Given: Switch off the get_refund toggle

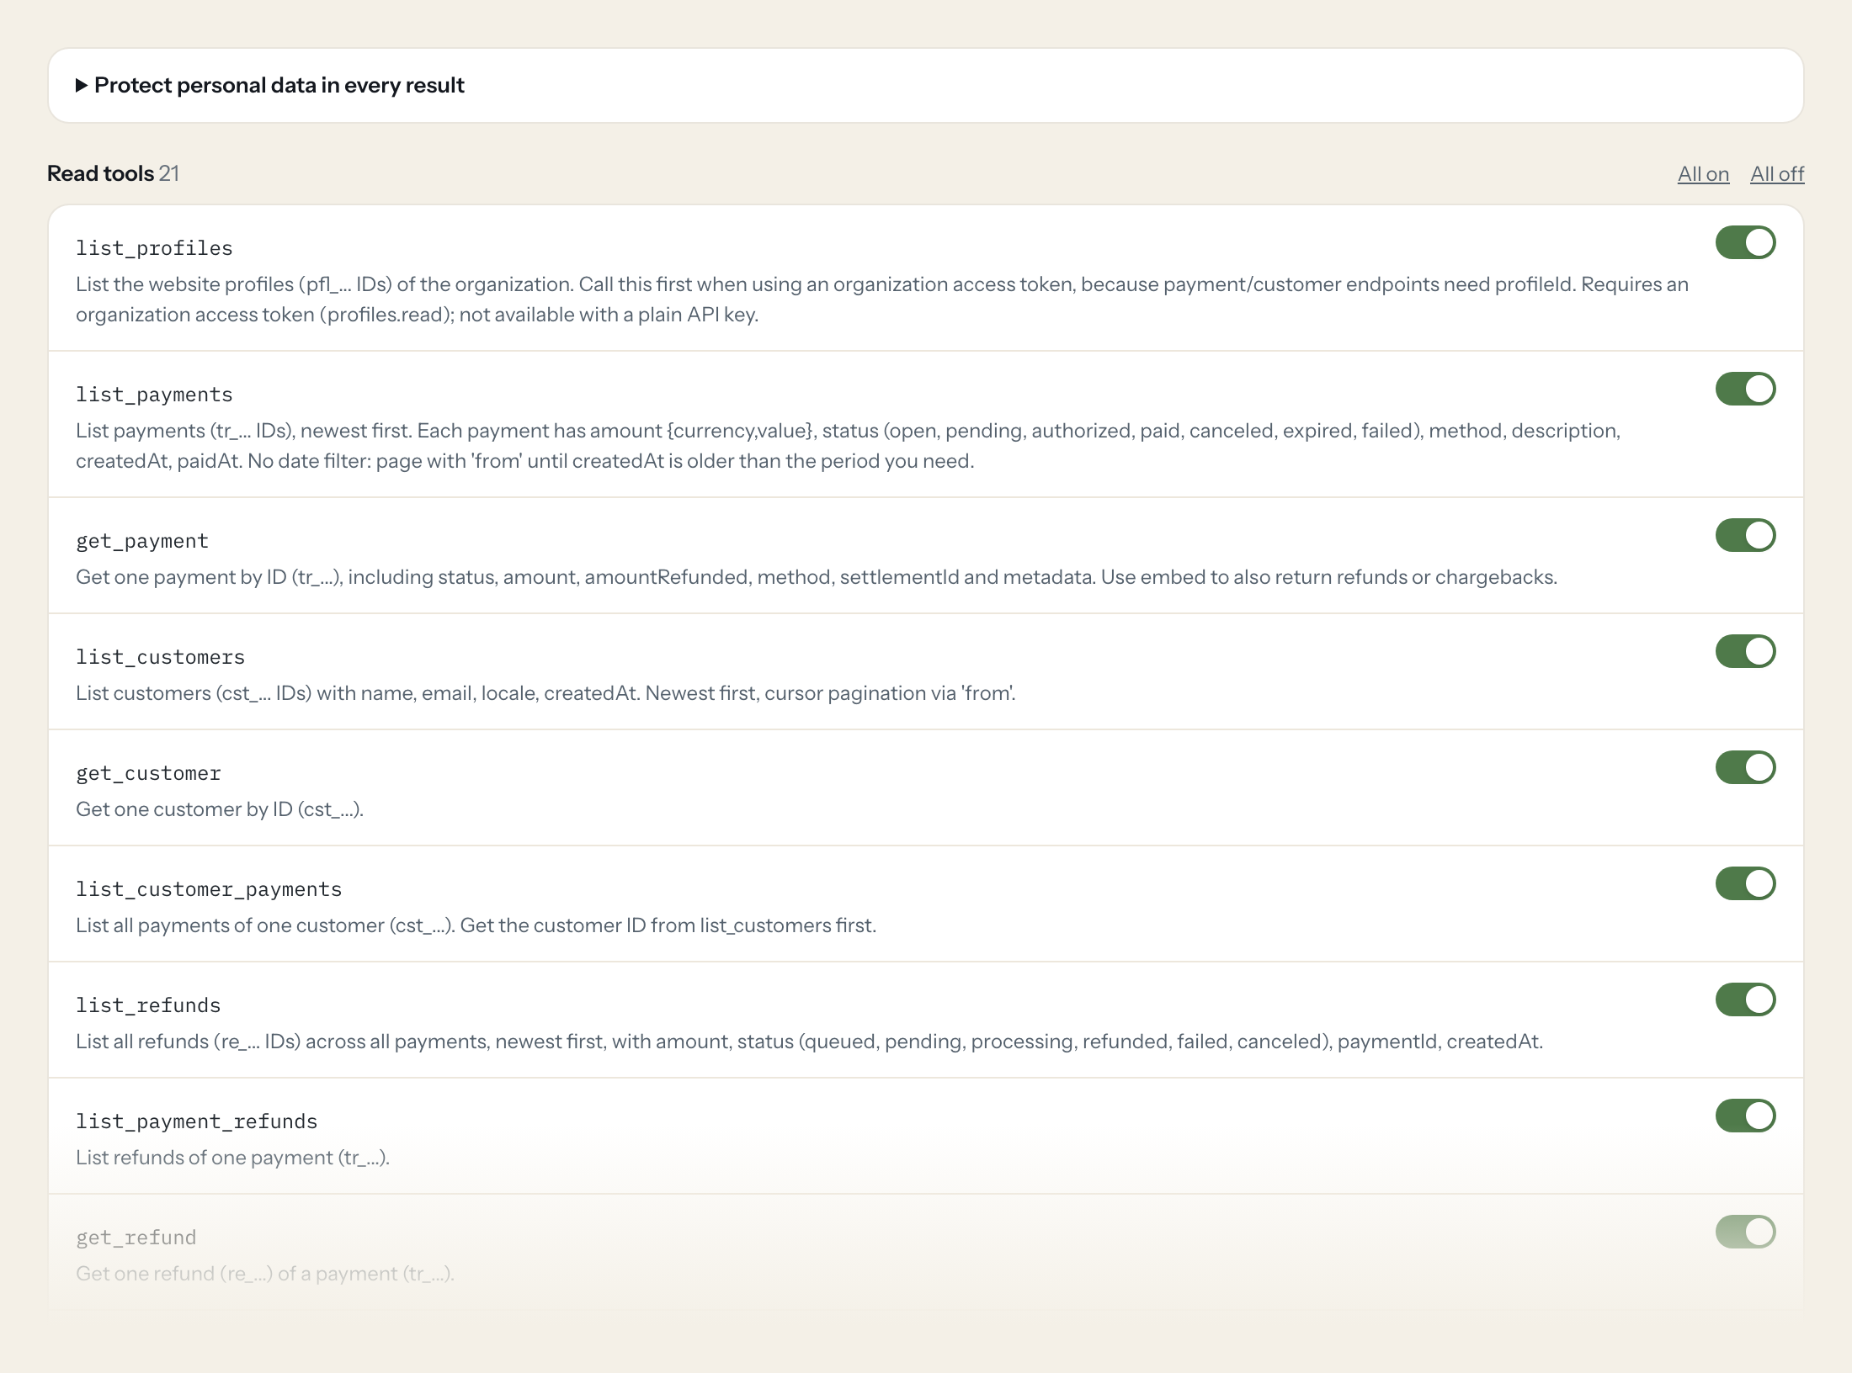Looking at the screenshot, I should [x=1746, y=1232].
